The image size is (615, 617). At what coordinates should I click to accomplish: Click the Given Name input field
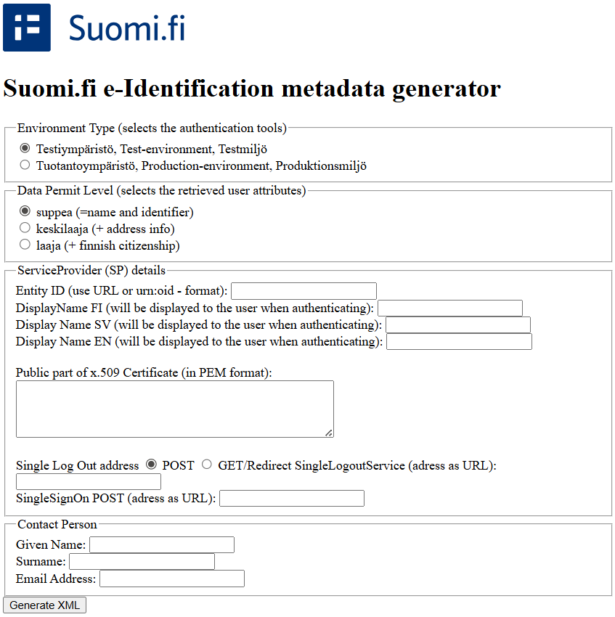(162, 544)
